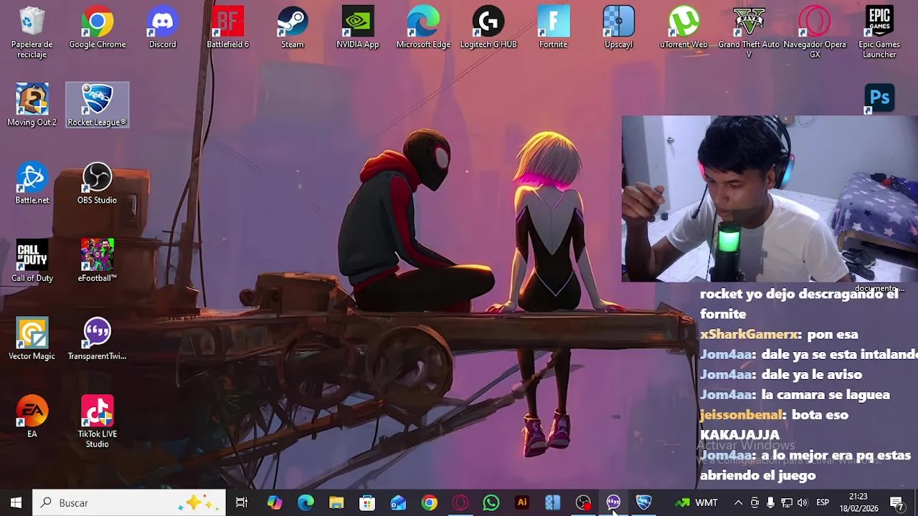Viewport: 918px width, 516px height.
Task: Click the webcam overlay feed
Action: (x=770, y=199)
